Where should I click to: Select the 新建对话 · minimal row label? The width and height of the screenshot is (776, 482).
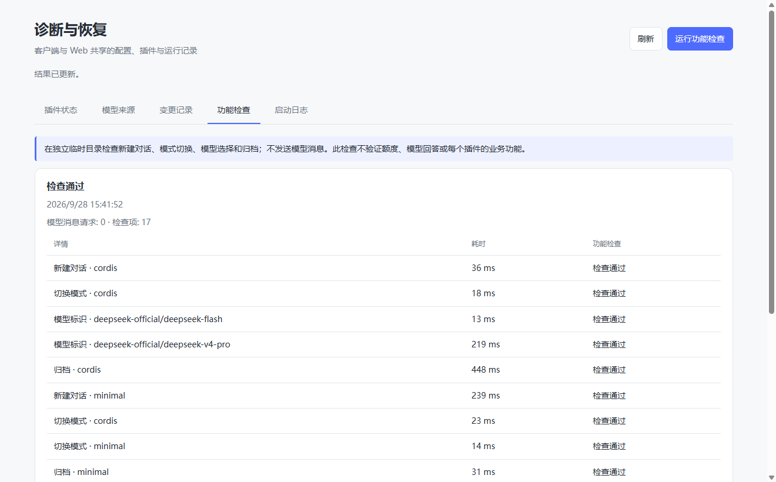(x=89, y=396)
